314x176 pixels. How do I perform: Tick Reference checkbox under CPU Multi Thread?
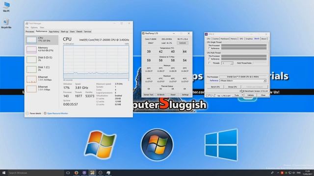pos(209,59)
